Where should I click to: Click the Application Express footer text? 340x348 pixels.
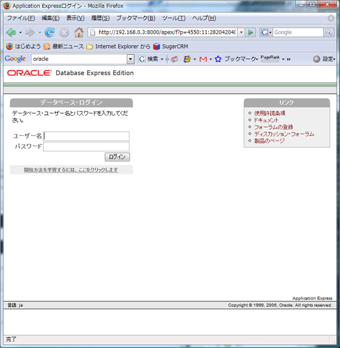point(312,298)
